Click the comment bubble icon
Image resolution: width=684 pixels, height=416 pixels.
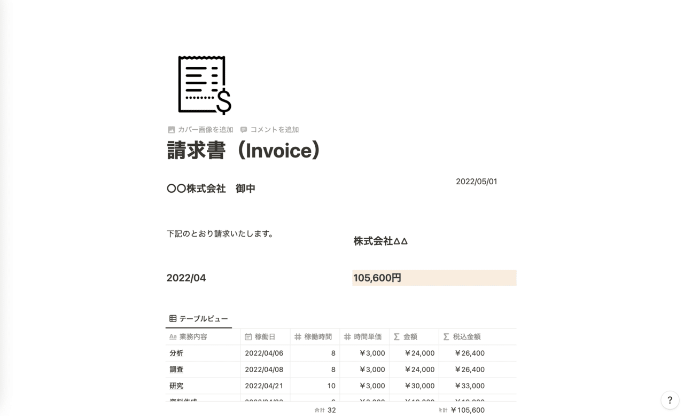tap(244, 130)
